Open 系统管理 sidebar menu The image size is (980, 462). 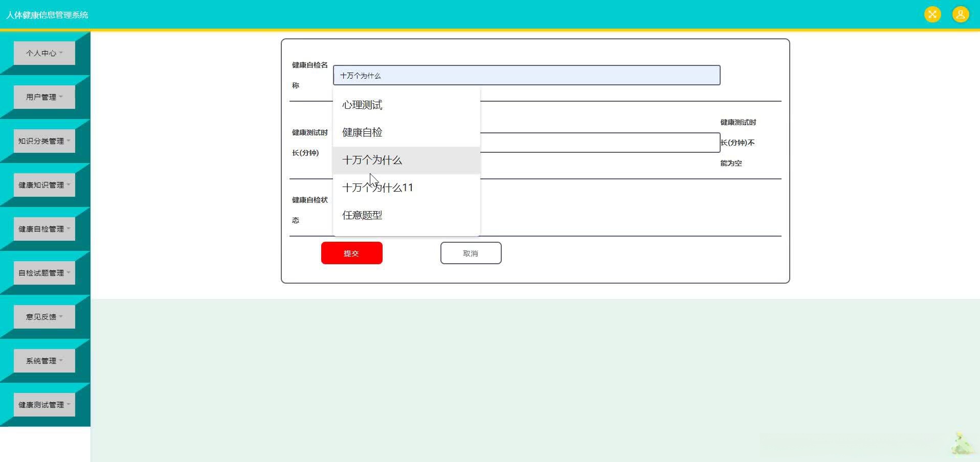44,361
